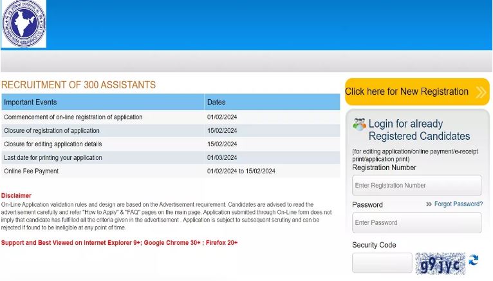Click the double arrow before Forgot Password
The width and height of the screenshot is (493, 281).
[x=429, y=204]
